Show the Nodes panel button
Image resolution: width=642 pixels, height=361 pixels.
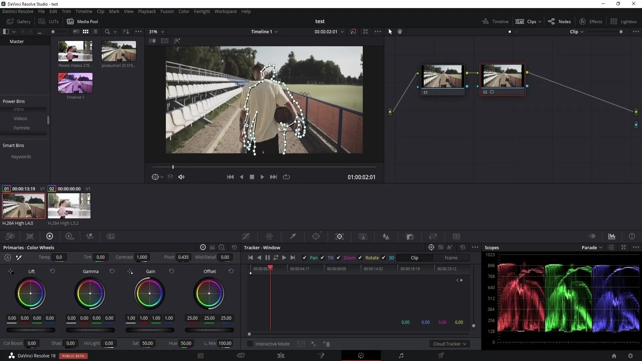coord(560,21)
